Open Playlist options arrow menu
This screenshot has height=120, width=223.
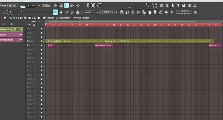(x=1, y=18)
